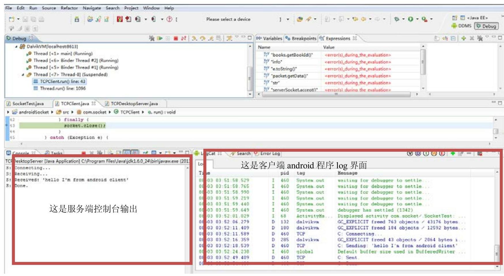The image size is (504, 276).
Task: Resume the suspended thread in Debug view
Action: click(x=160, y=38)
